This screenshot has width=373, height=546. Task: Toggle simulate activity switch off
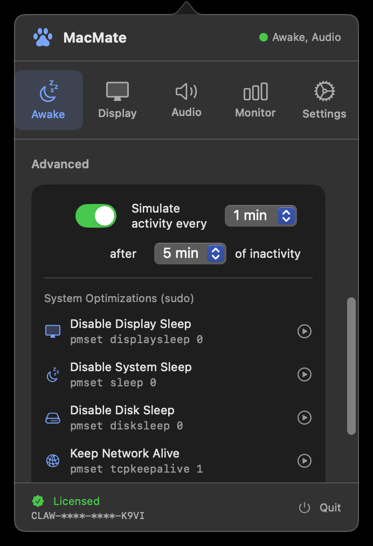pos(96,216)
